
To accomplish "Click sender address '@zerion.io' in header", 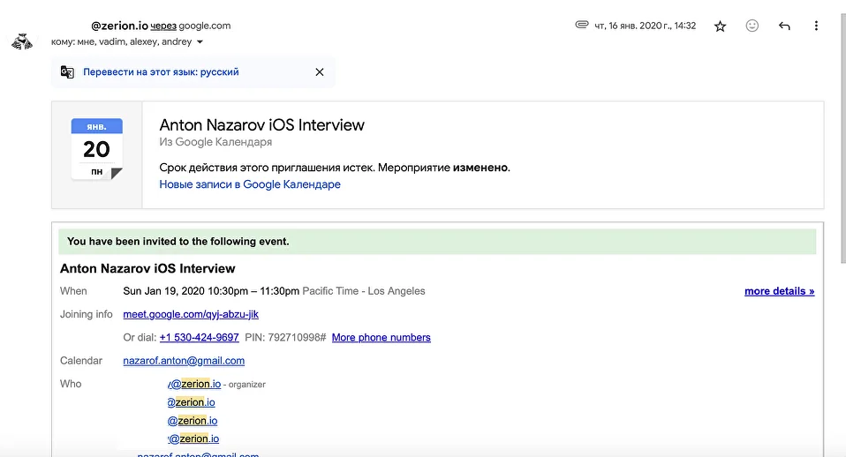I will click(119, 26).
